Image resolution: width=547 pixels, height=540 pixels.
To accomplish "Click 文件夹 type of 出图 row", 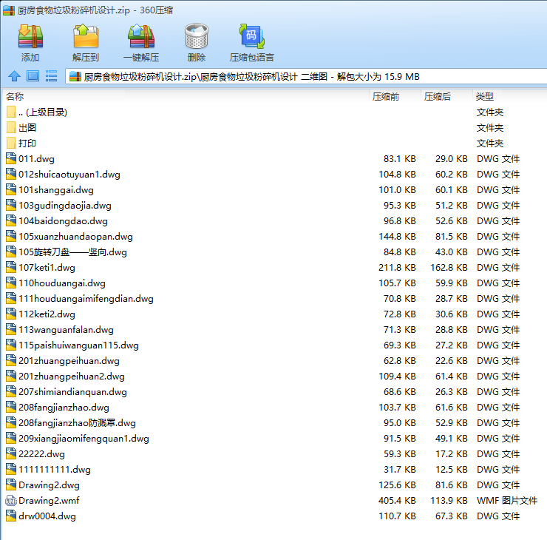I will (490, 128).
